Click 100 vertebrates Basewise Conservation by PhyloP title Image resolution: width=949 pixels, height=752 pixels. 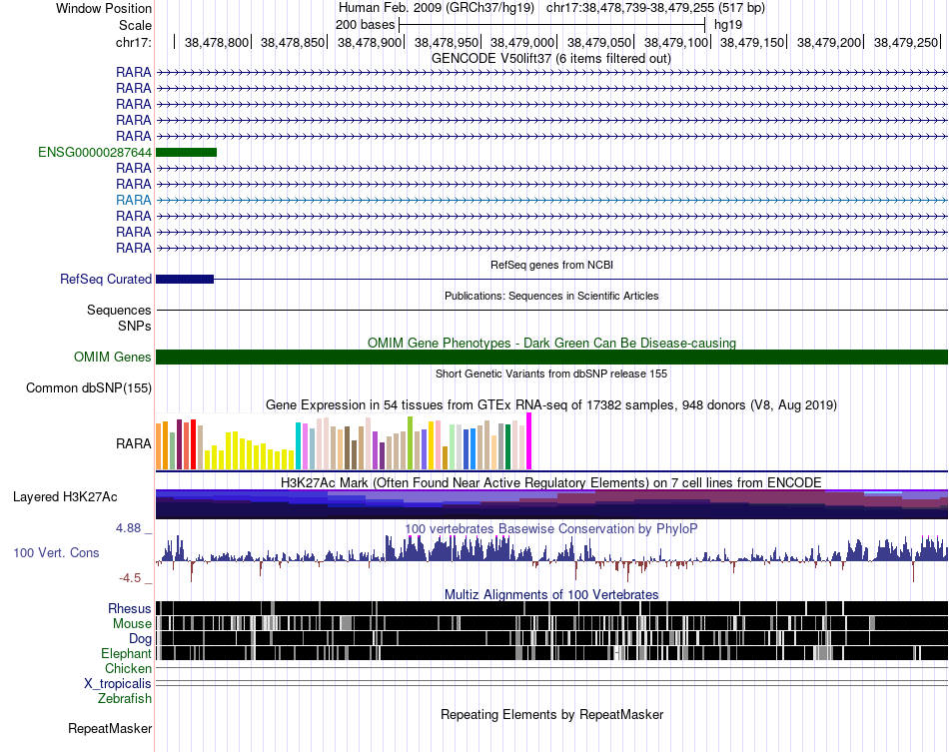click(551, 528)
